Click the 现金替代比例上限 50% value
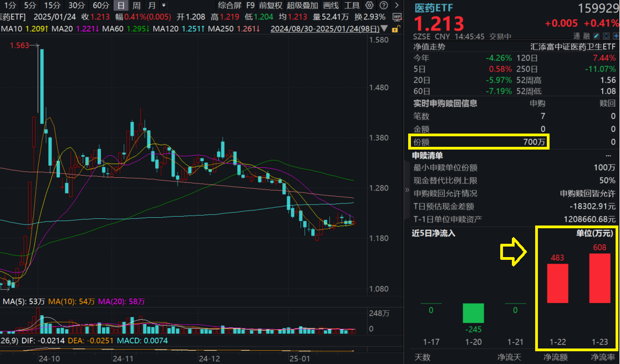 [607, 181]
